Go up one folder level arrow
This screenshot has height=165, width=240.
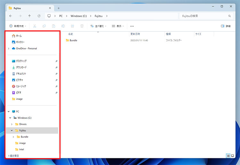(29, 16)
